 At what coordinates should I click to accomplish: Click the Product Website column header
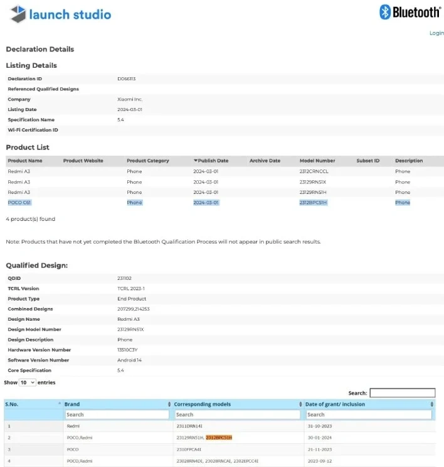(x=83, y=161)
